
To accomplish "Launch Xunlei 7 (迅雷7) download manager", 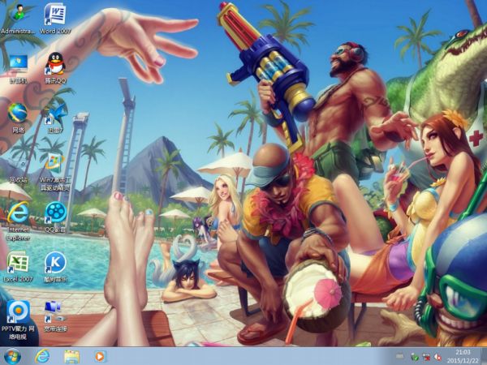I will pyautogui.click(x=55, y=114).
